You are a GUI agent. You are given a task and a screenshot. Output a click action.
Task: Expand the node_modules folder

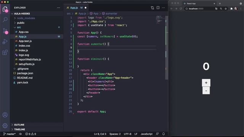(37, 18)
